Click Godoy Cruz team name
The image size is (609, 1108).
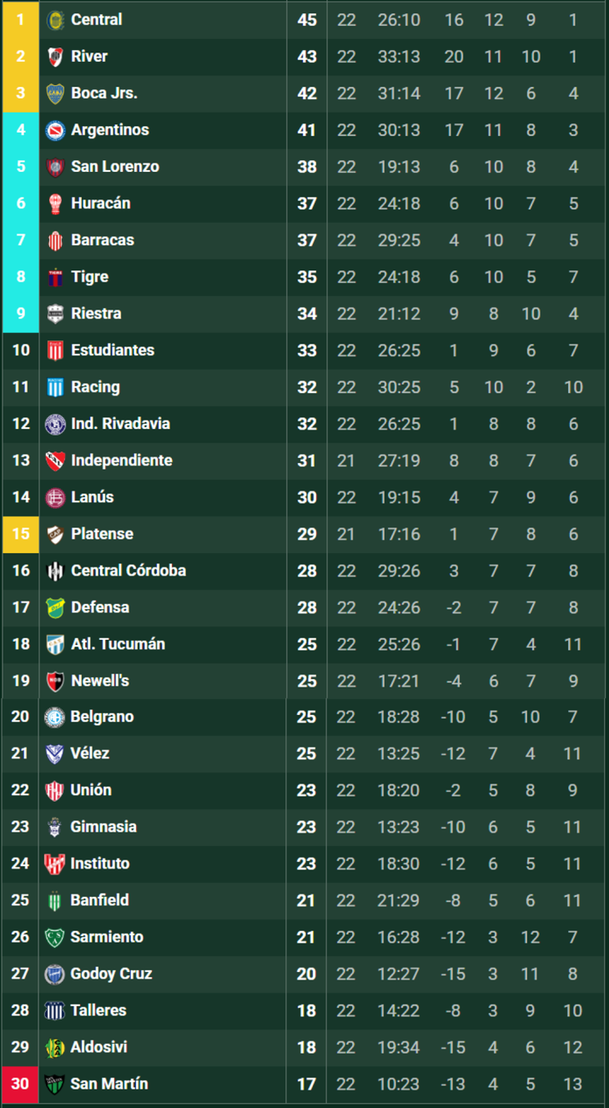[112, 974]
